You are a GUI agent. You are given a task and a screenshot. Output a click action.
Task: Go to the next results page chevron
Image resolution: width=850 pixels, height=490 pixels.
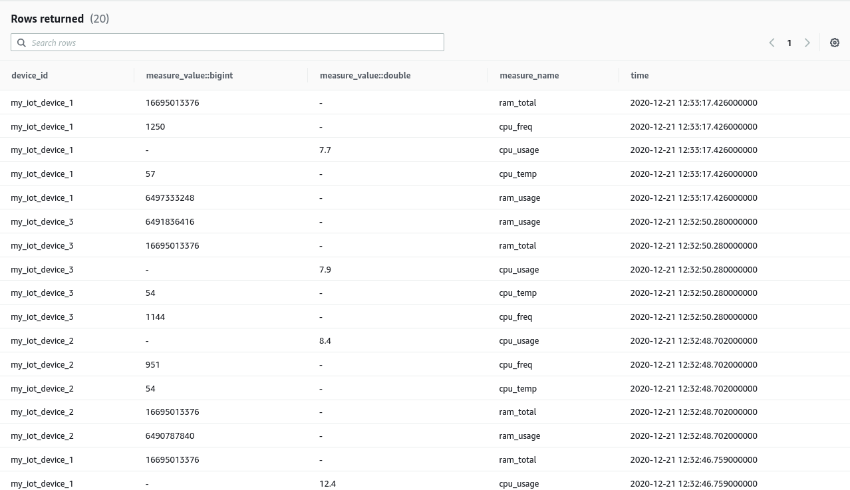click(807, 43)
